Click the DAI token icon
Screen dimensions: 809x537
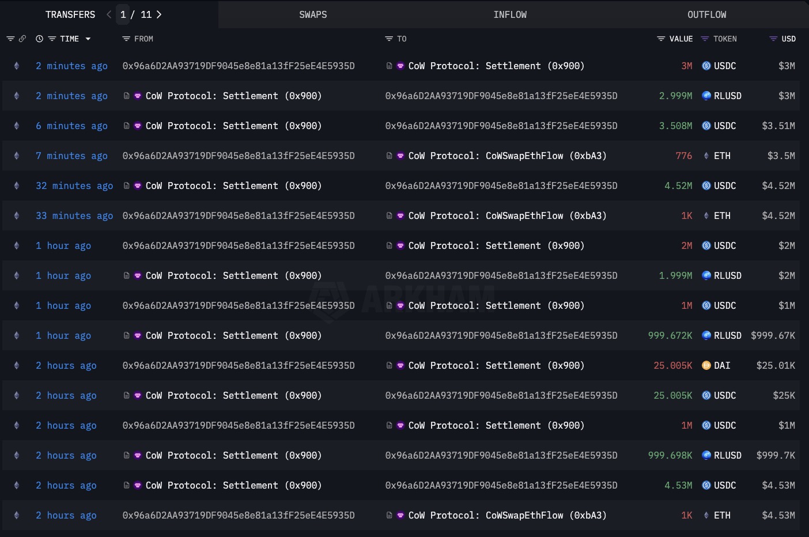click(x=706, y=365)
